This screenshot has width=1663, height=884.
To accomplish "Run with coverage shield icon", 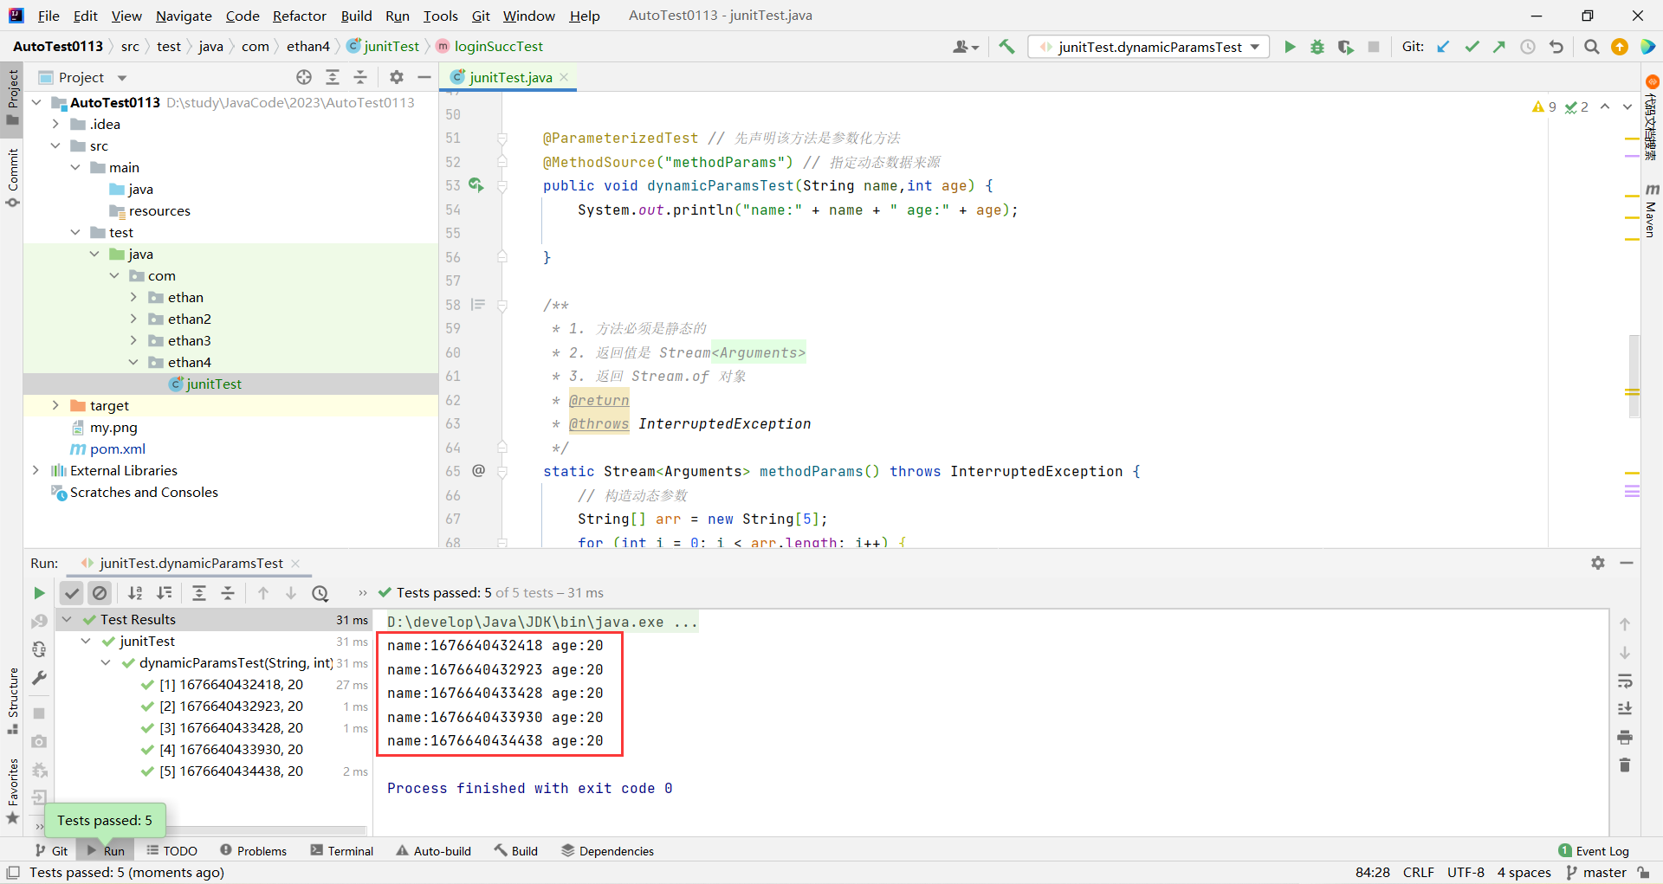I will tap(1345, 47).
